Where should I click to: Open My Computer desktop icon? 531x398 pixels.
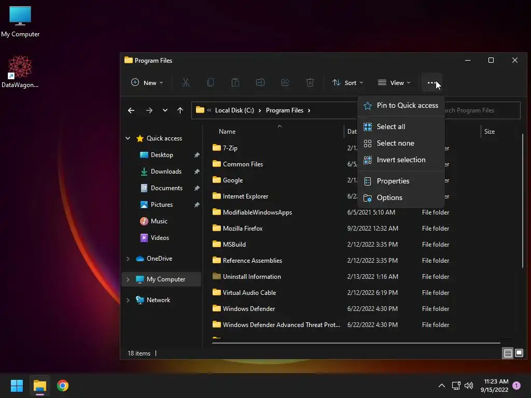[20, 21]
